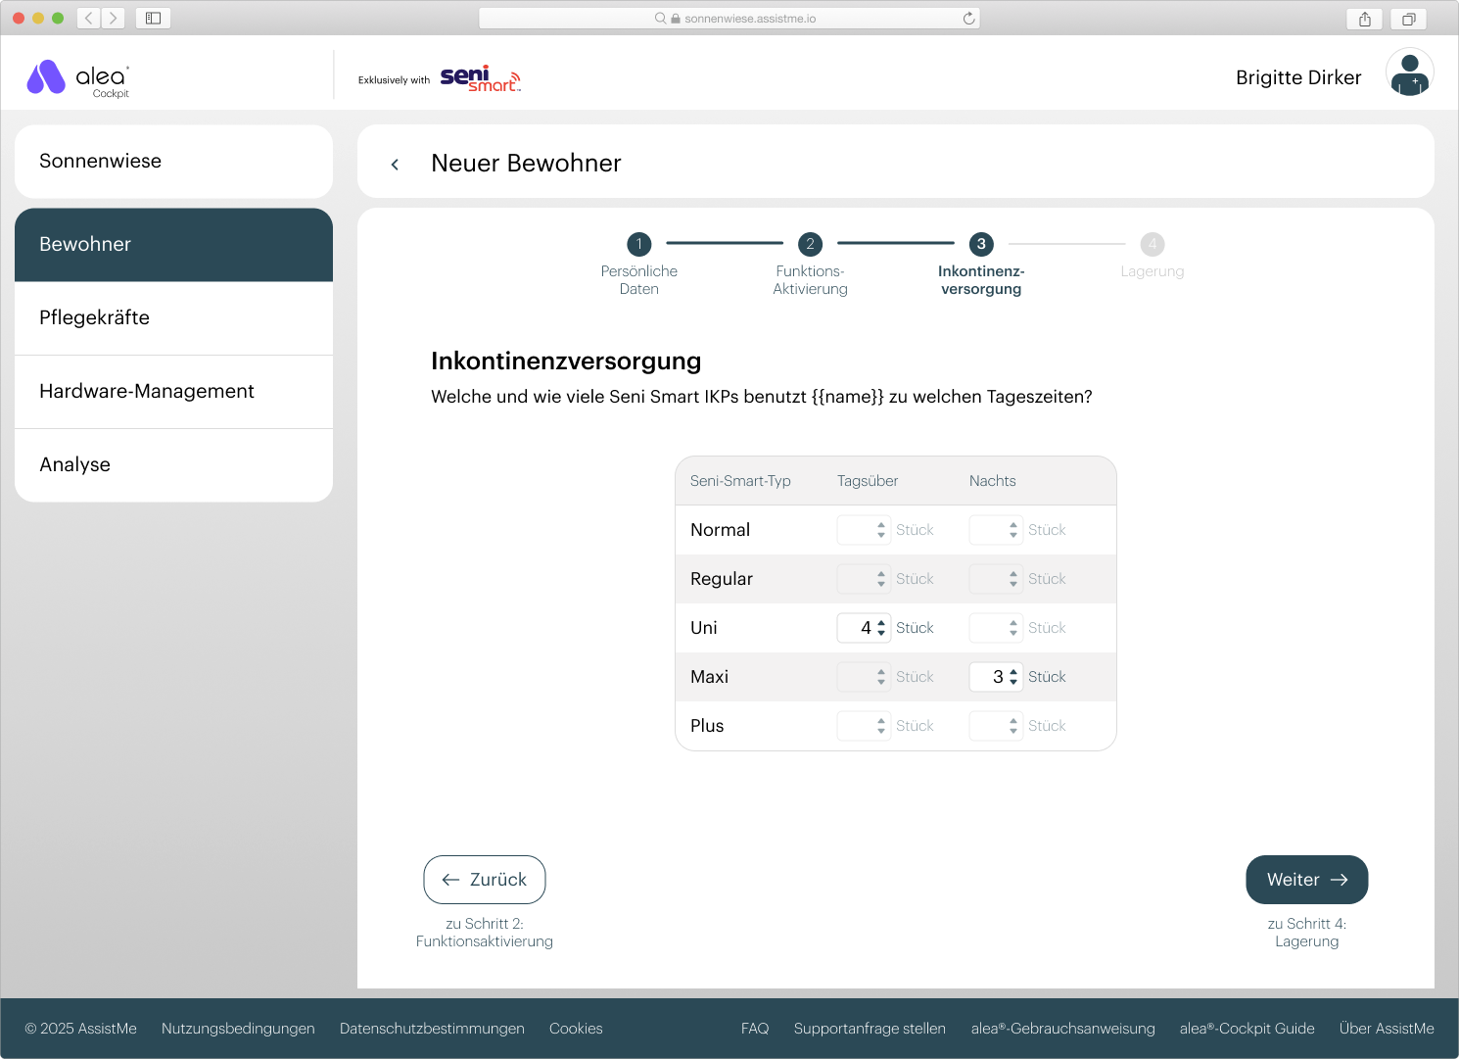Toggle the browser sidebar icon
The image size is (1459, 1059).
click(x=154, y=19)
